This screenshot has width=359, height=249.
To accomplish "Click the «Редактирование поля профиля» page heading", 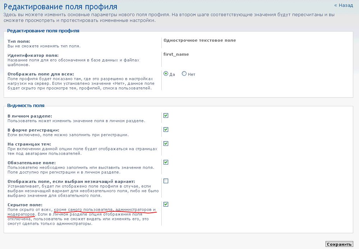I will (x=60, y=6).
